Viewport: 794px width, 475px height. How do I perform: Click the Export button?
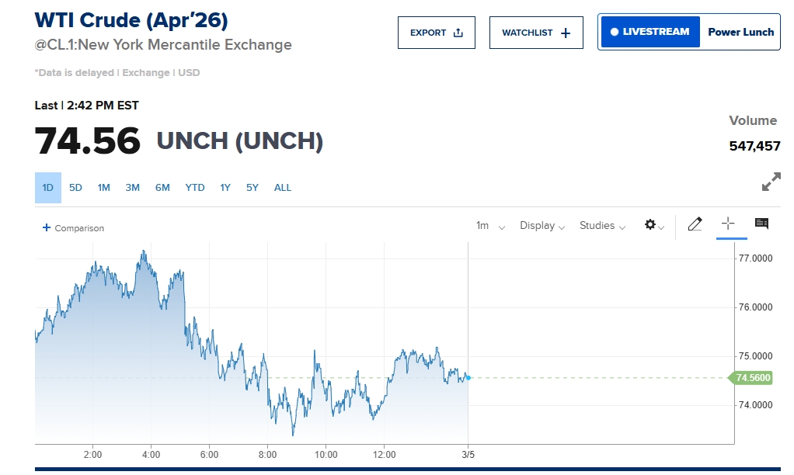click(436, 33)
